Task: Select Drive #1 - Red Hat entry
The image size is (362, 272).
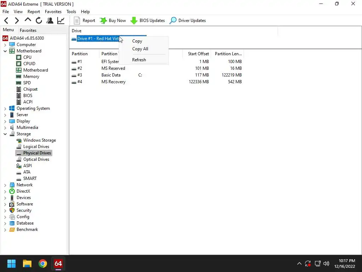Action: 98,39
